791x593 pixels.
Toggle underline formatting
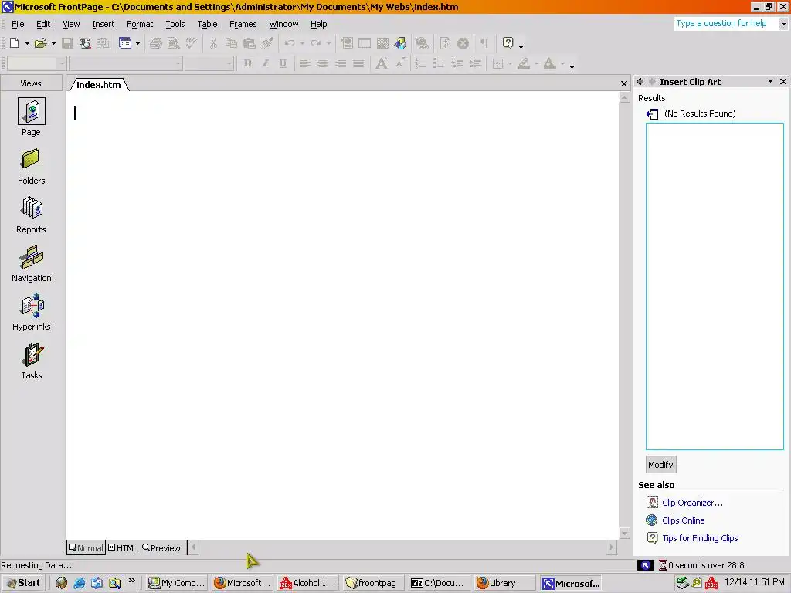[283, 63]
